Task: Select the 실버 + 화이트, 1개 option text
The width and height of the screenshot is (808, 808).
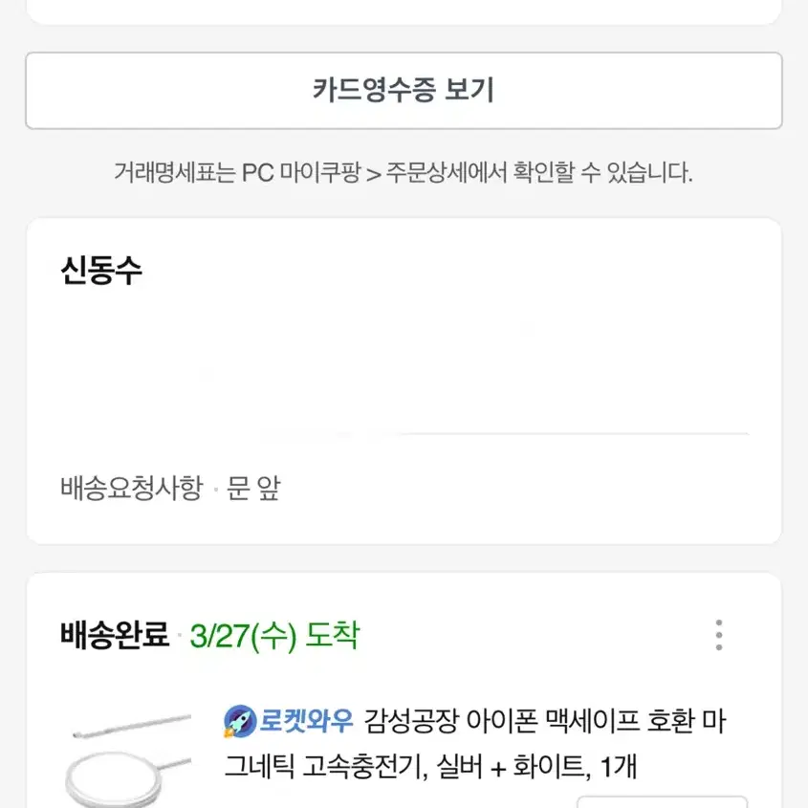Action: click(x=536, y=767)
